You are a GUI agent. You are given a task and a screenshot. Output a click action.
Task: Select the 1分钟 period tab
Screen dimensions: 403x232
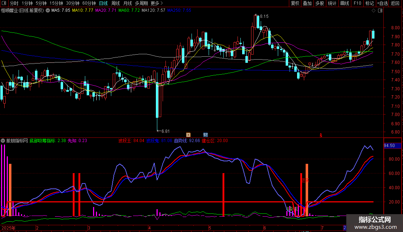[27, 3]
